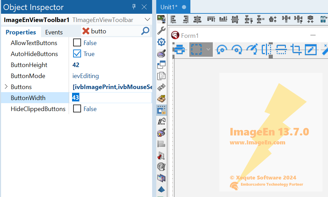Click the Print image button in Form1 toolbar
The width and height of the screenshot is (328, 197).
point(179,50)
